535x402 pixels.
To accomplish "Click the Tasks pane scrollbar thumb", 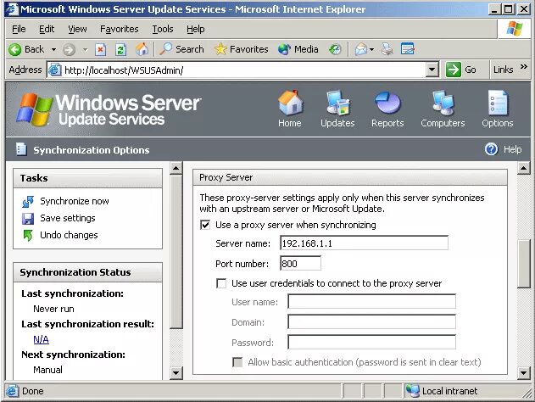I will click(176, 252).
